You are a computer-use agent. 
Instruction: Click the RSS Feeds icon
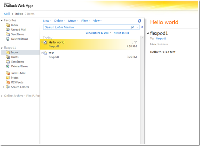8,83
